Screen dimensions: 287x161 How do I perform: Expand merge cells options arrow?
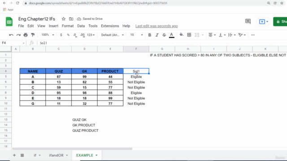click(x=202, y=35)
